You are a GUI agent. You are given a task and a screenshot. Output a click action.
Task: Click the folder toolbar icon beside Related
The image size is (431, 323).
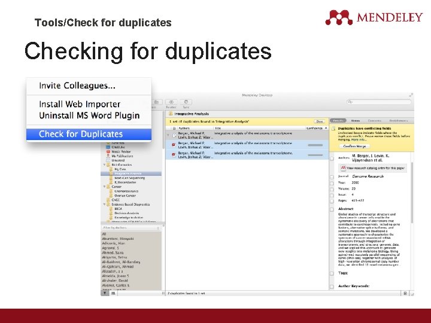(156, 102)
